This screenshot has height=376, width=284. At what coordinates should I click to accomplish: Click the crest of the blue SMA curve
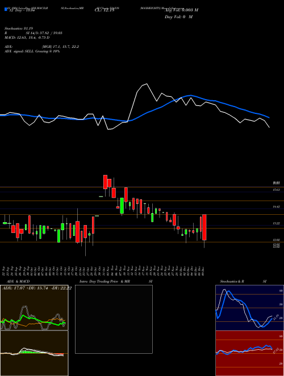click(190, 96)
